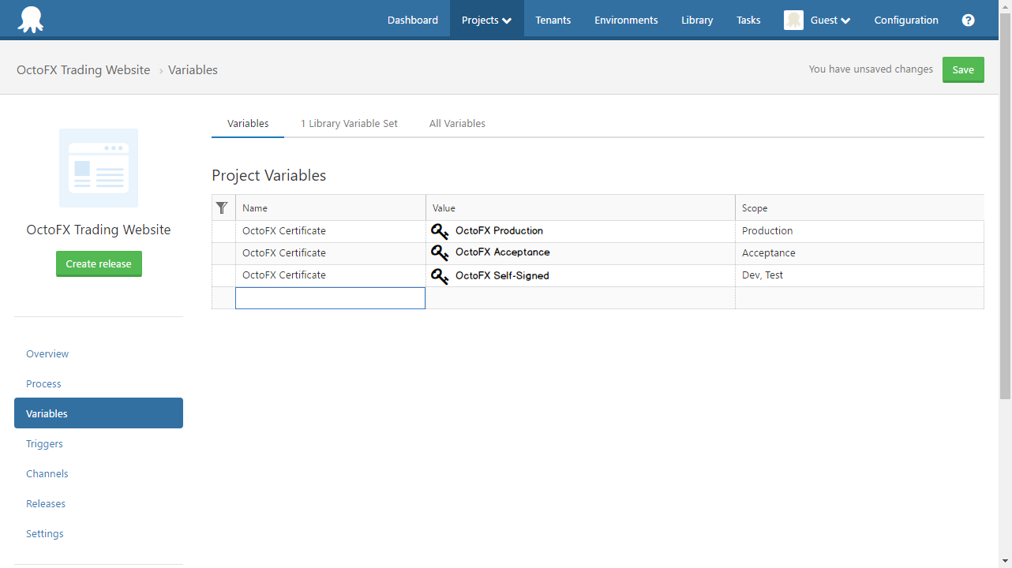Open the 1 Library Variable Set tab
The height and width of the screenshot is (568, 1012).
coord(349,123)
